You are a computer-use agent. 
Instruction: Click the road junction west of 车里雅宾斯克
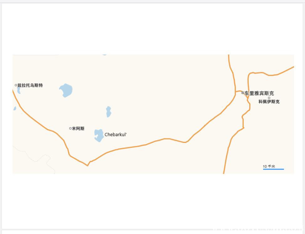pyautogui.click(x=235, y=91)
